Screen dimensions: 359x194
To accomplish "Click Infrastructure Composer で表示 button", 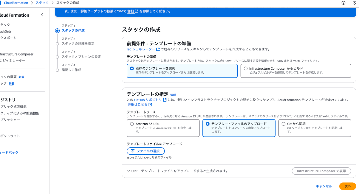I will [321, 171].
